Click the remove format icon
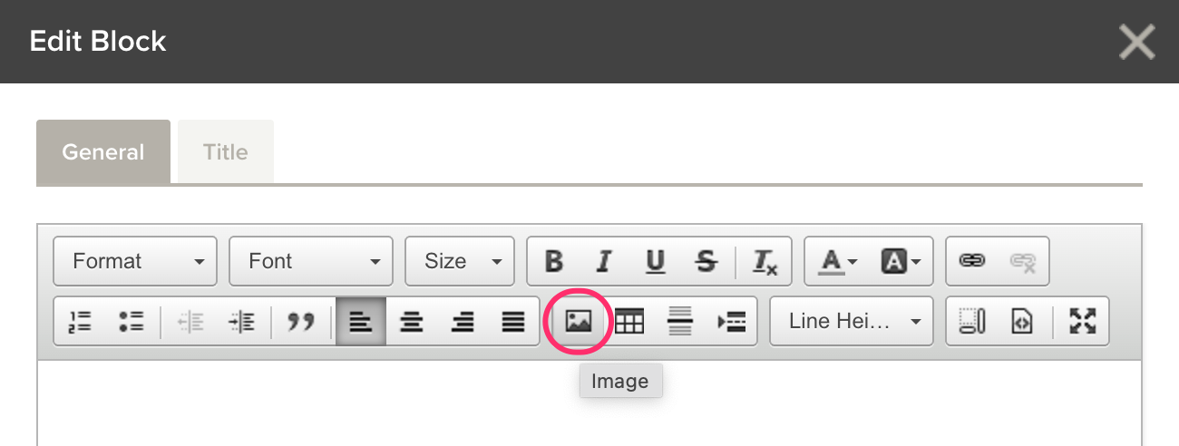The height and width of the screenshot is (446, 1179). (765, 261)
